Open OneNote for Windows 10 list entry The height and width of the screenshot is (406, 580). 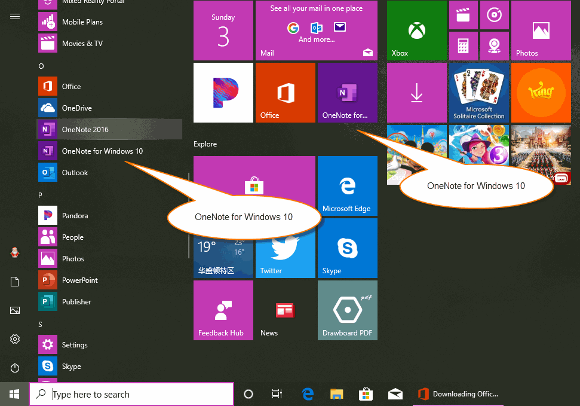(110, 151)
